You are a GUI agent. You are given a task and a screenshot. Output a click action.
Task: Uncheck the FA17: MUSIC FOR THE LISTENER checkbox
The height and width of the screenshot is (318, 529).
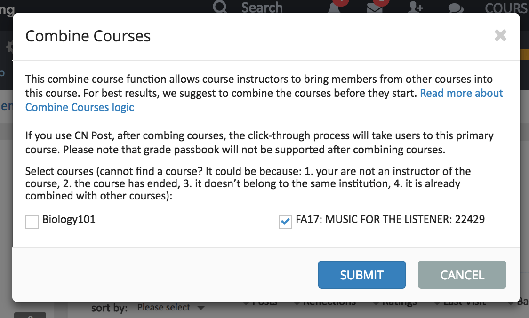click(x=285, y=222)
